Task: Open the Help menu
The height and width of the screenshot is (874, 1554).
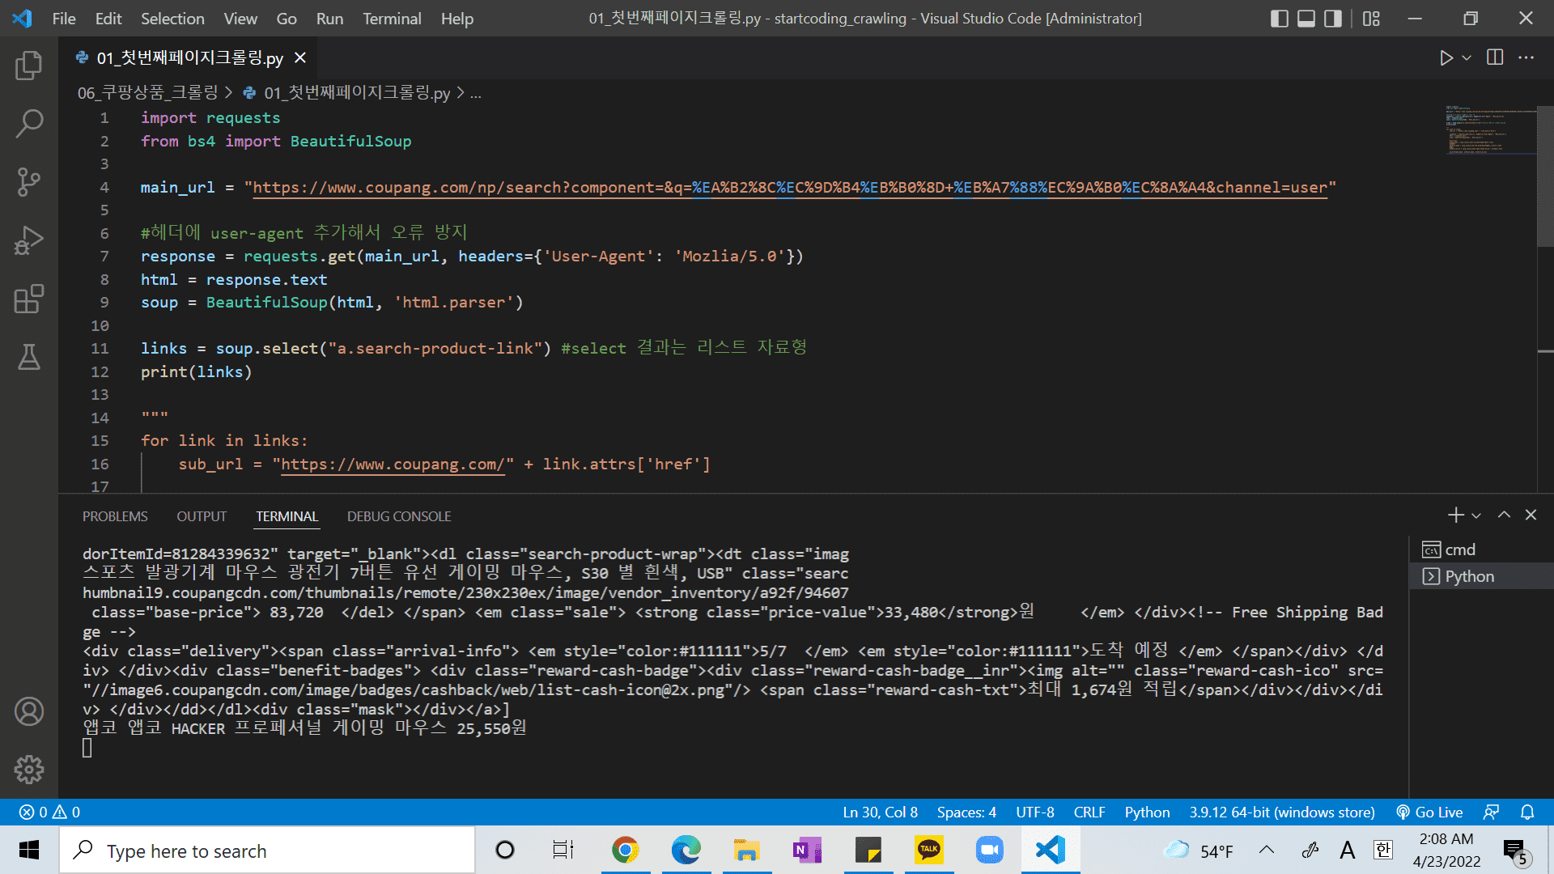Action: [x=457, y=18]
